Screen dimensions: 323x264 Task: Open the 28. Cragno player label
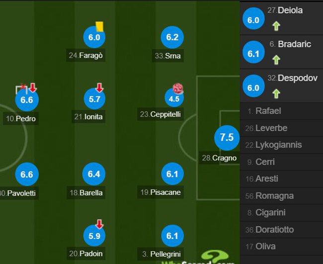(x=219, y=158)
